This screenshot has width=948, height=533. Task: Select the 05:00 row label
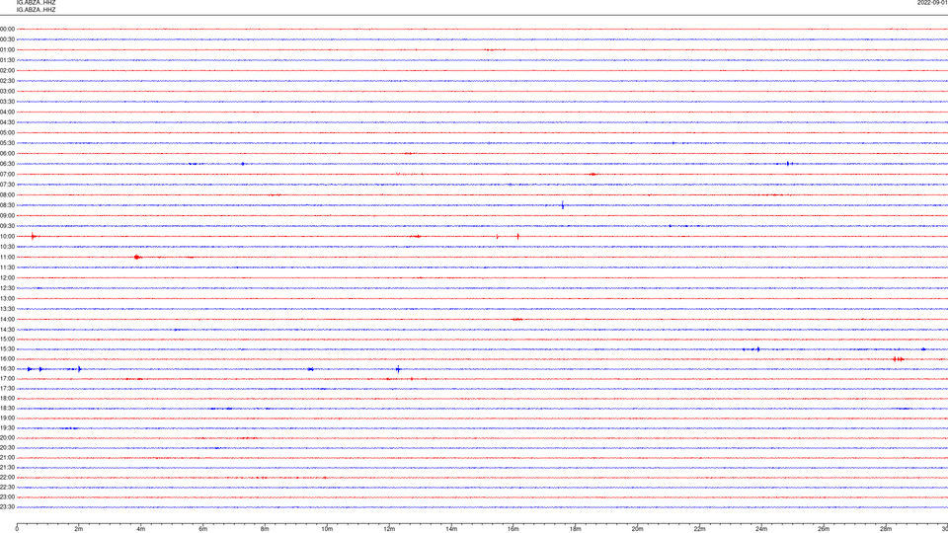pos(7,133)
